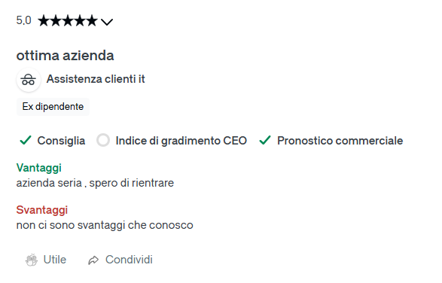Click the five-star rating icons
The height and width of the screenshot is (283, 442).
(x=68, y=21)
